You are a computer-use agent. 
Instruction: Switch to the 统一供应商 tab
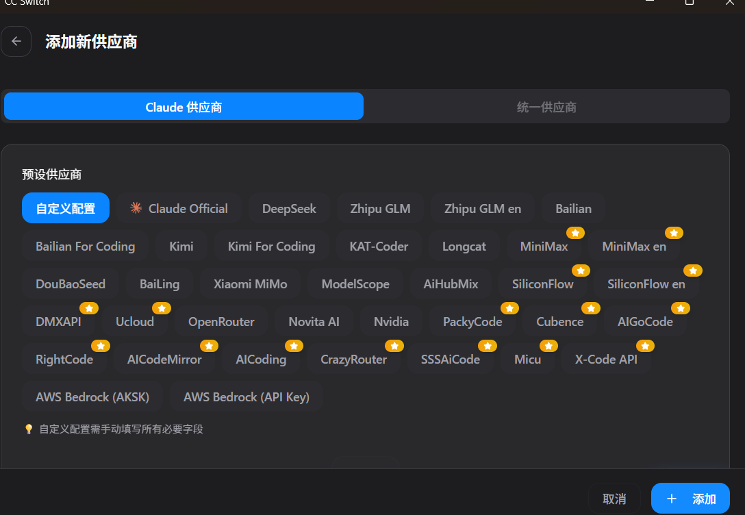[x=546, y=108]
